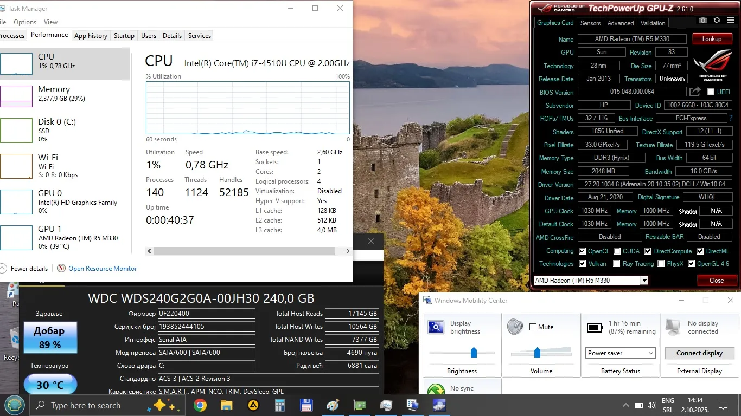
Task: Click the display brightness icon in Mobility Center
Action: [x=436, y=327]
